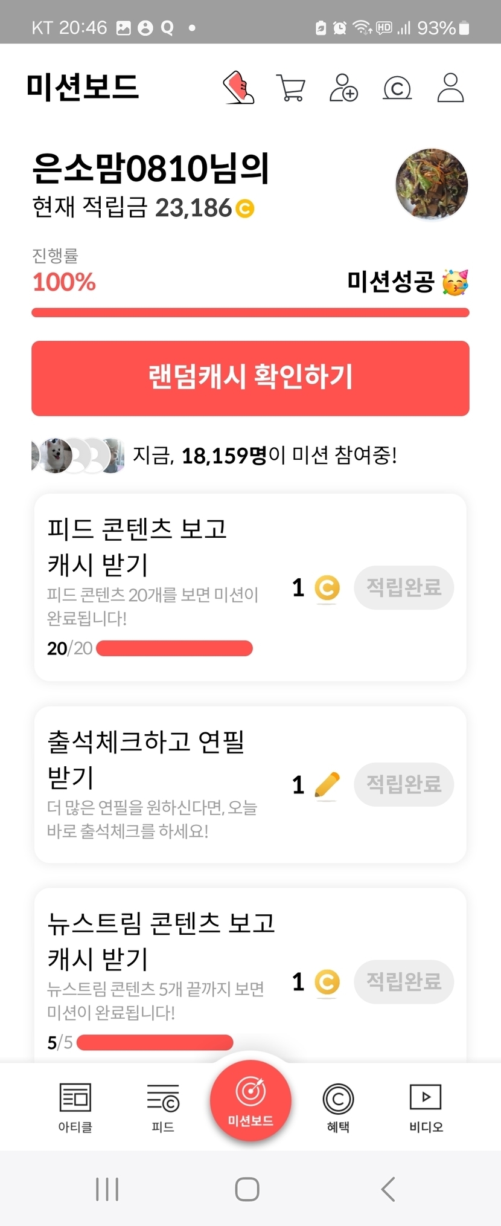Select the 미션보드 center tab
The image size is (501, 1226).
click(250, 1101)
